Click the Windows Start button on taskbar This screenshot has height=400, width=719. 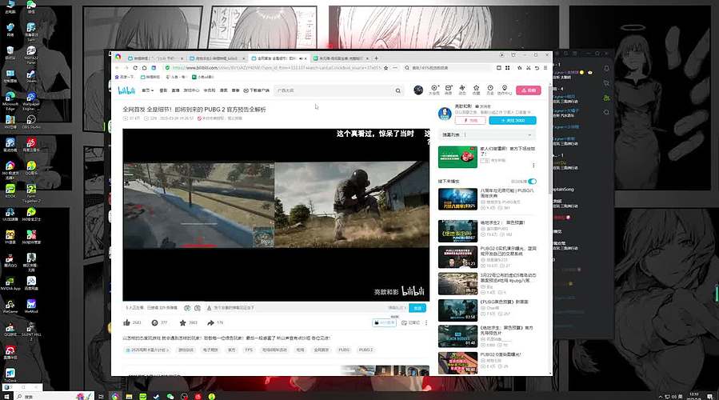[7, 396]
